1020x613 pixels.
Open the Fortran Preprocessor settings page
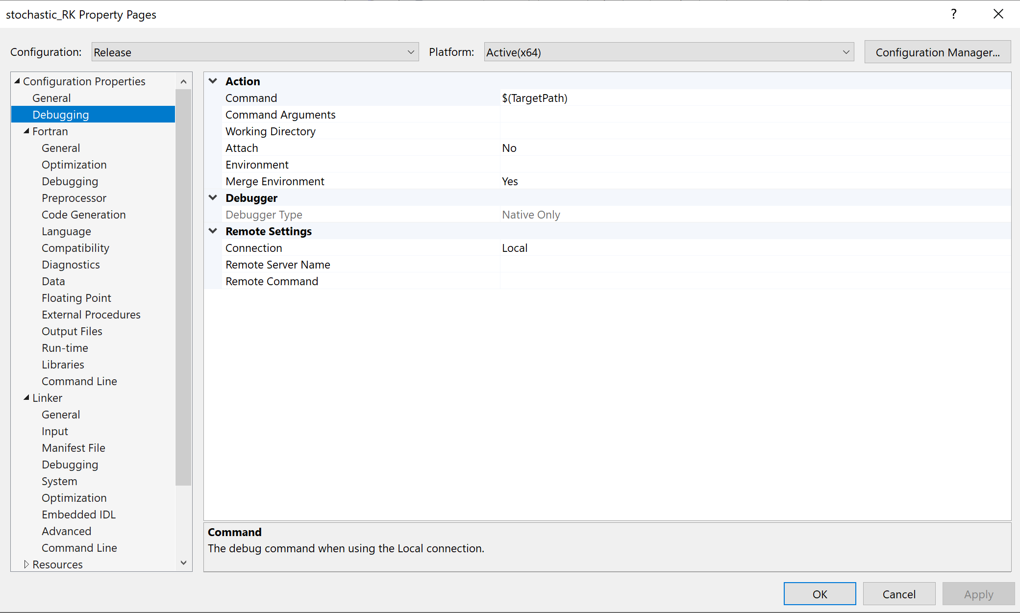[x=74, y=197]
